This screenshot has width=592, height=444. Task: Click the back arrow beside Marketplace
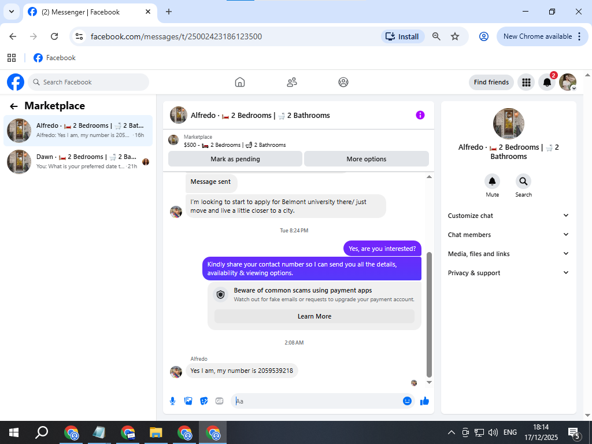[14, 106]
